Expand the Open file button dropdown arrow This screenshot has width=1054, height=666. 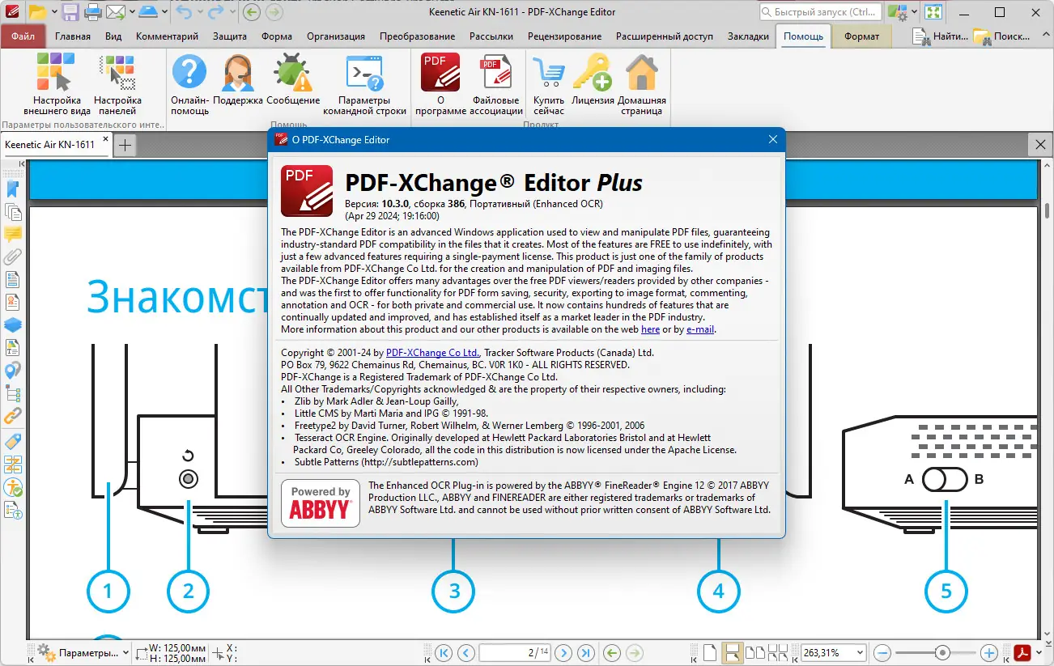click(x=54, y=12)
